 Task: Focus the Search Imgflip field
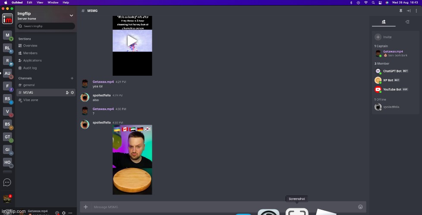tap(46, 26)
